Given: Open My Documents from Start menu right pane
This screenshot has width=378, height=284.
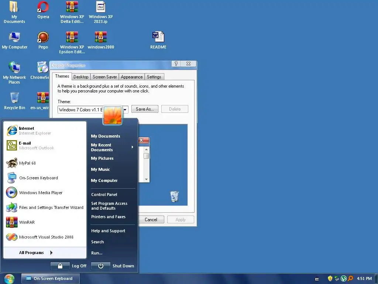Looking at the screenshot, I should point(105,136).
